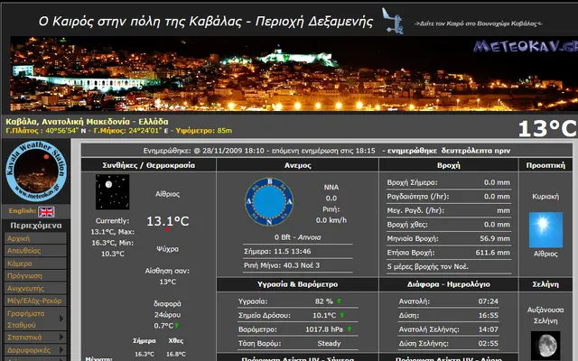Open the Κάμερα menu item
The image size is (578, 361).
coord(35,264)
